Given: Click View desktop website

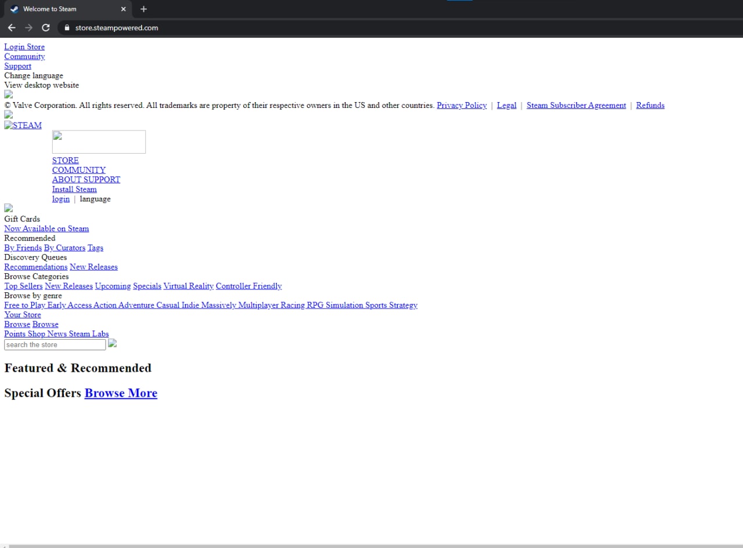Looking at the screenshot, I should (41, 85).
